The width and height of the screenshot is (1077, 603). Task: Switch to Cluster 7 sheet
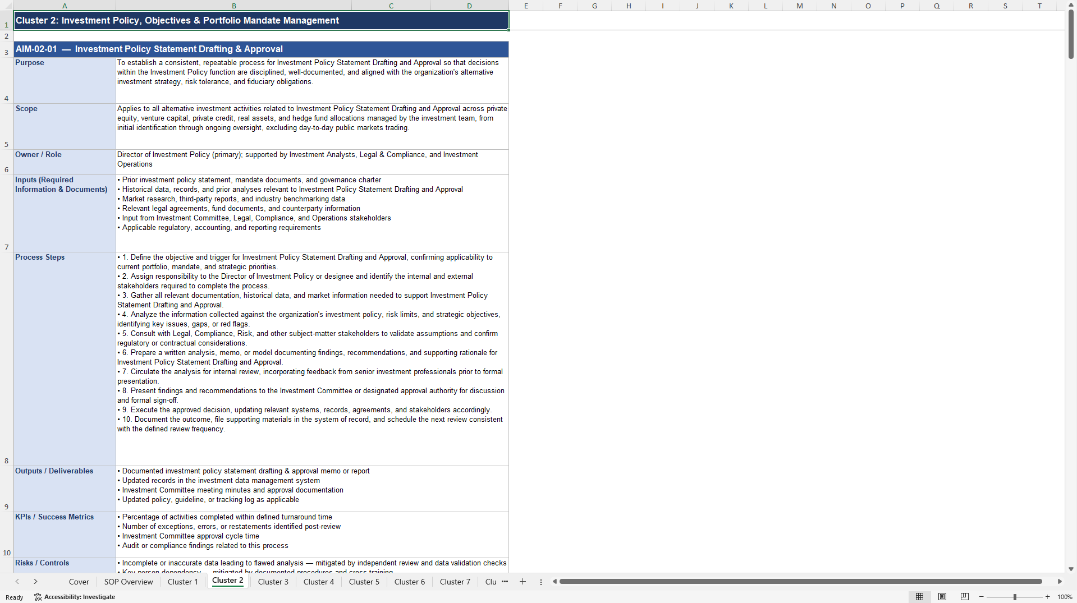(x=455, y=582)
